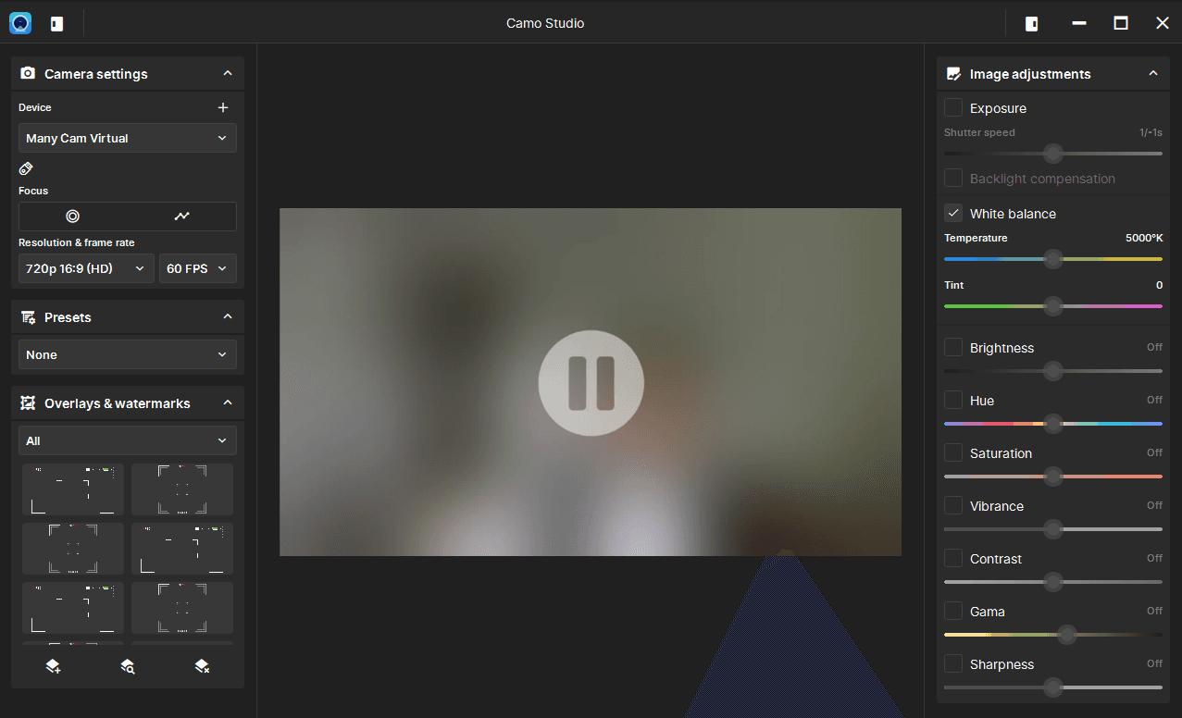Click the Brightness slider handle

point(1052,371)
